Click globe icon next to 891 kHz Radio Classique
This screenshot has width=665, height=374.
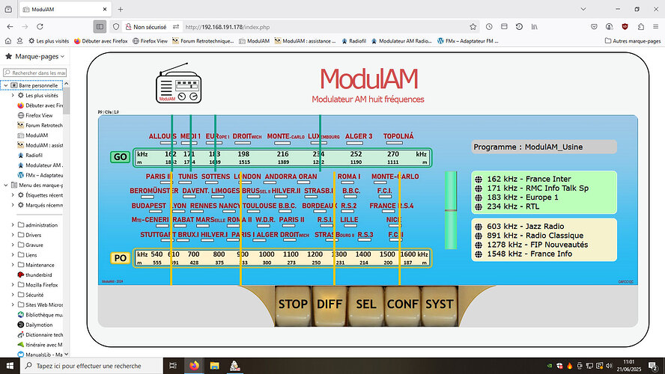[x=479, y=236]
